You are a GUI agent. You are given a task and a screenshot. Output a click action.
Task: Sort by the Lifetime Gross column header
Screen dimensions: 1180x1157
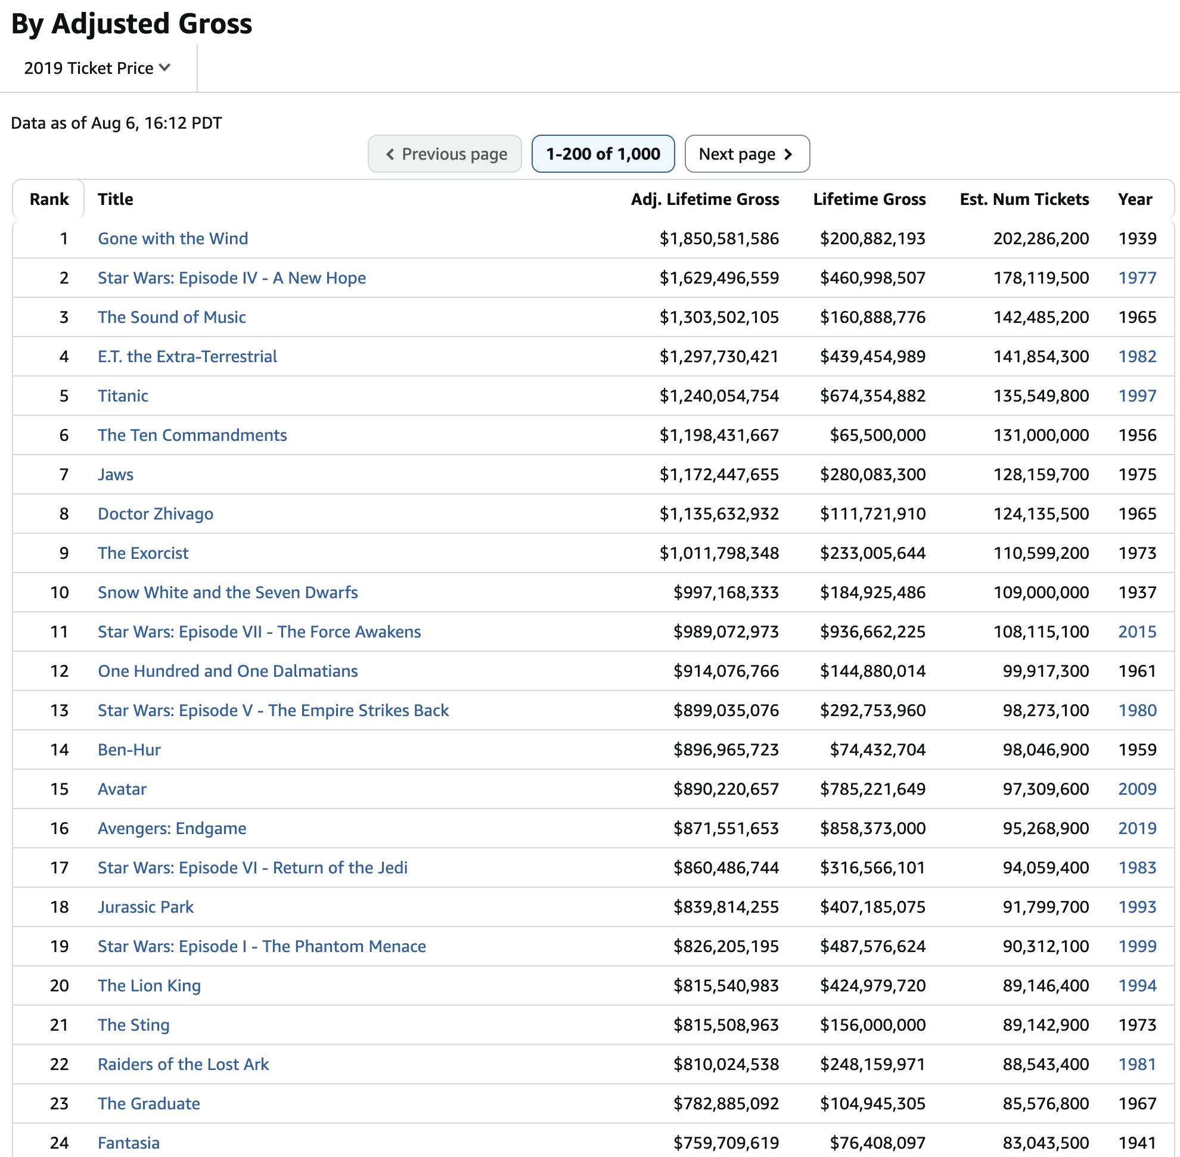point(870,200)
